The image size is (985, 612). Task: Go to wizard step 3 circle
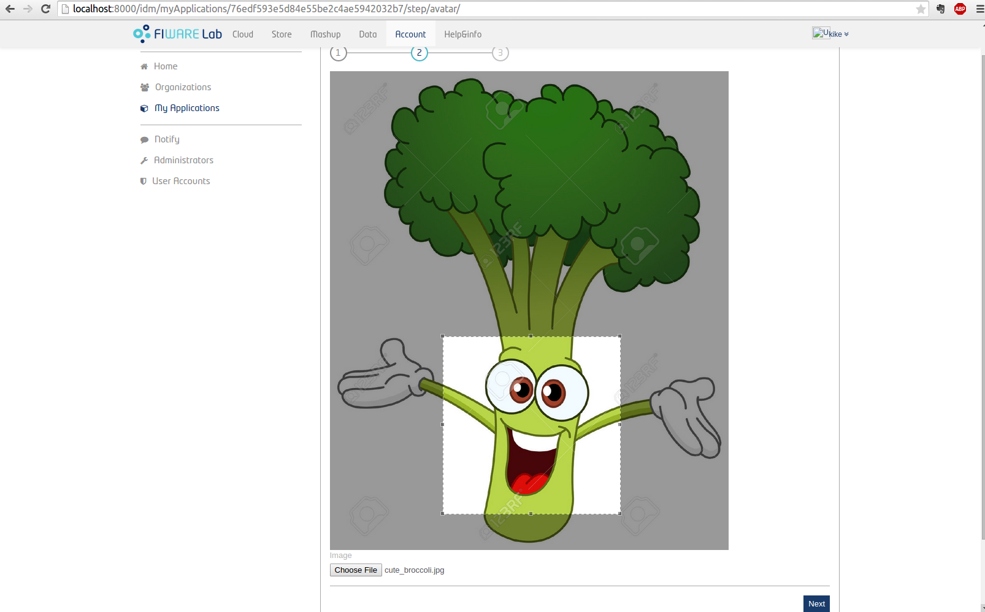[500, 53]
